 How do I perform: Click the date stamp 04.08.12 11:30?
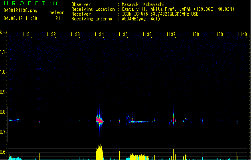pos(20,18)
